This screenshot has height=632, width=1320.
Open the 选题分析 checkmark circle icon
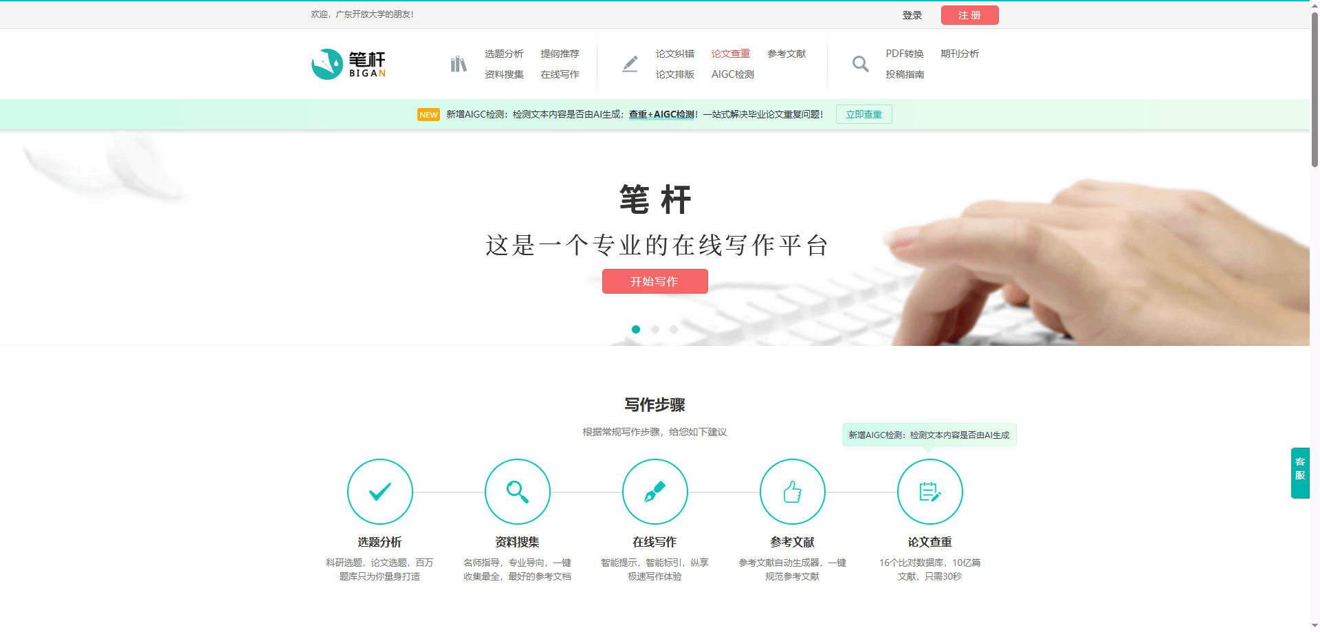(x=380, y=492)
